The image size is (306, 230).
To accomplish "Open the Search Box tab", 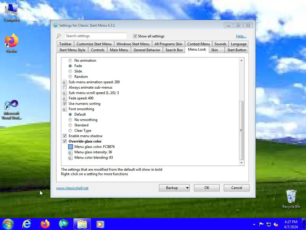I will click(x=174, y=50).
